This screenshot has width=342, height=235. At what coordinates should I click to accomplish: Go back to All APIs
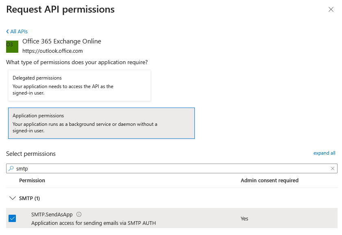click(17, 31)
